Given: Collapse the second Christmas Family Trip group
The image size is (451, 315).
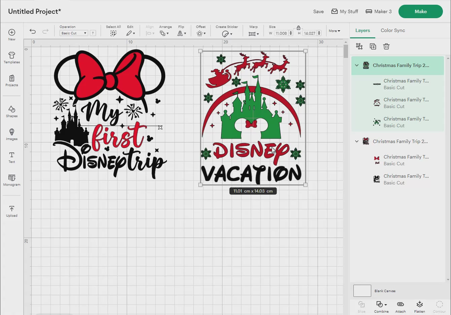Looking at the screenshot, I should (357, 141).
